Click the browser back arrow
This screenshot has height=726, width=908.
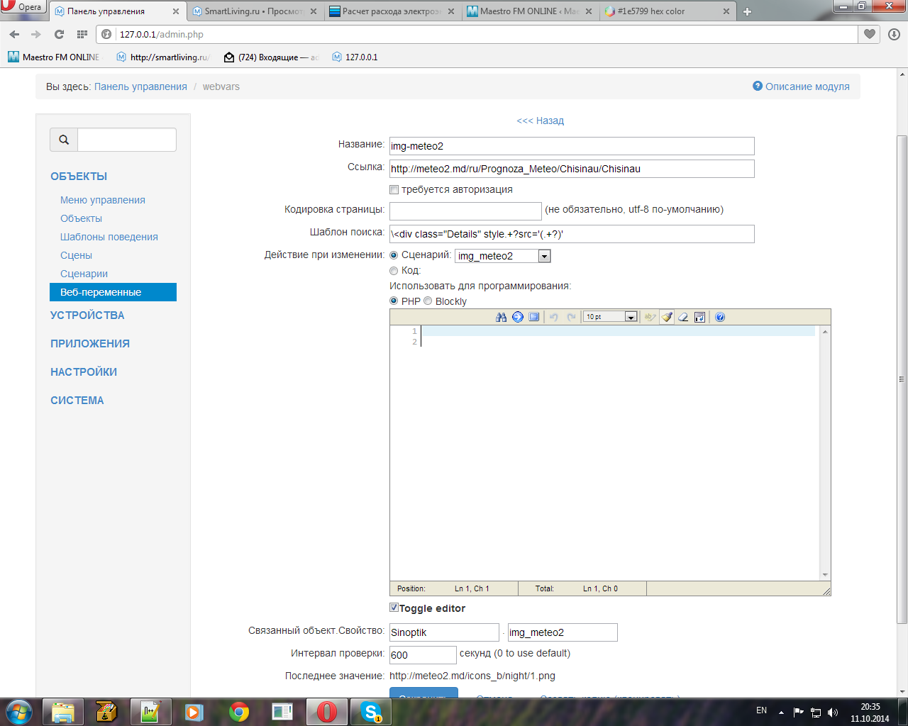(15, 34)
